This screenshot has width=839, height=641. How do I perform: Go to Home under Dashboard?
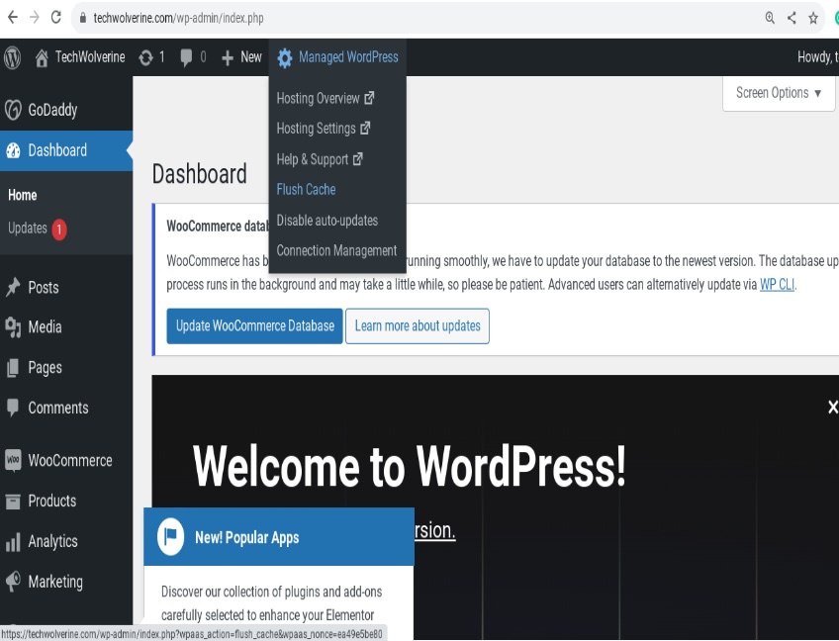[23, 195]
